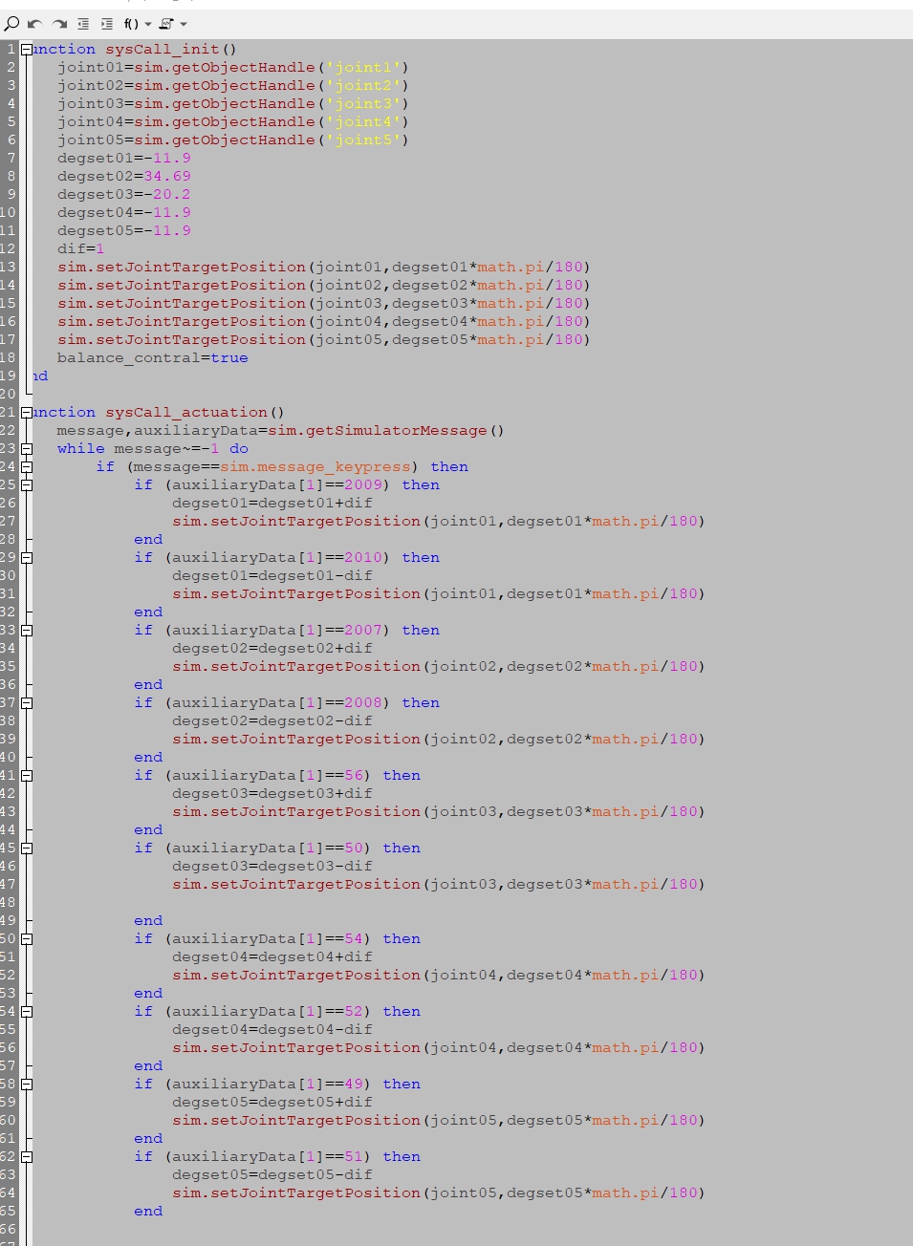The image size is (913, 1246).
Task: Click the value 34.69 of degset02
Action: click(x=167, y=177)
